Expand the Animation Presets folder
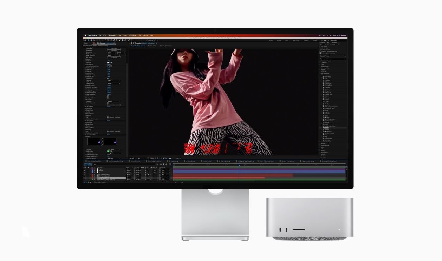Screen dimensions: 442x261 point(320,61)
